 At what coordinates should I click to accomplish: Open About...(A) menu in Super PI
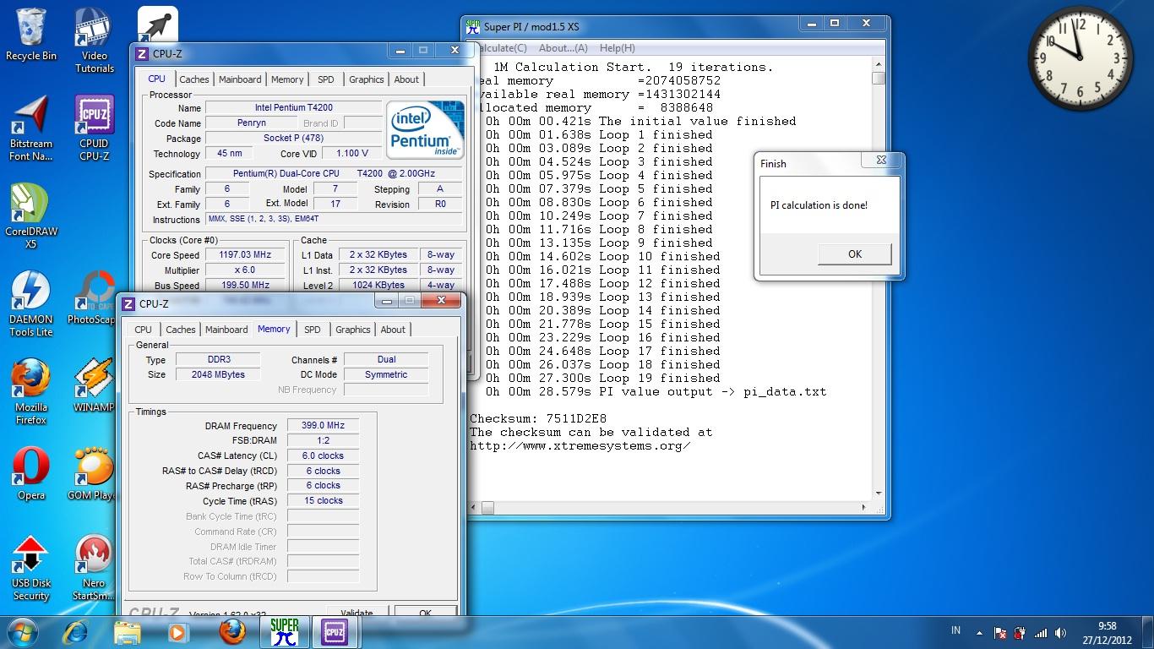[x=563, y=48]
